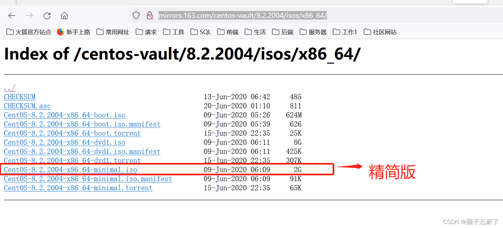Open 工具 bookmark folder

(x=174, y=32)
